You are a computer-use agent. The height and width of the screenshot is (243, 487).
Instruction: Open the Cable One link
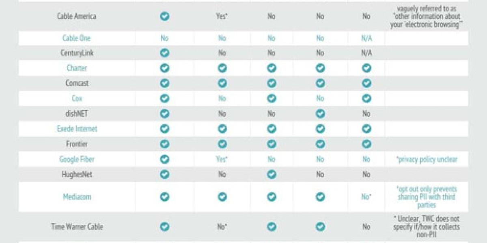tap(77, 38)
